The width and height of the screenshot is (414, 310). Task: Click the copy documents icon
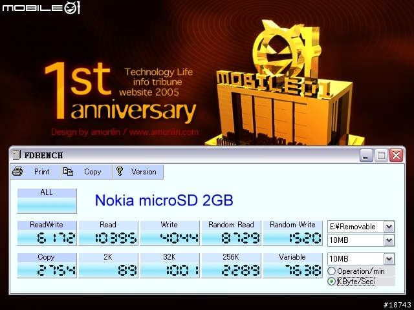pyautogui.click(x=68, y=172)
